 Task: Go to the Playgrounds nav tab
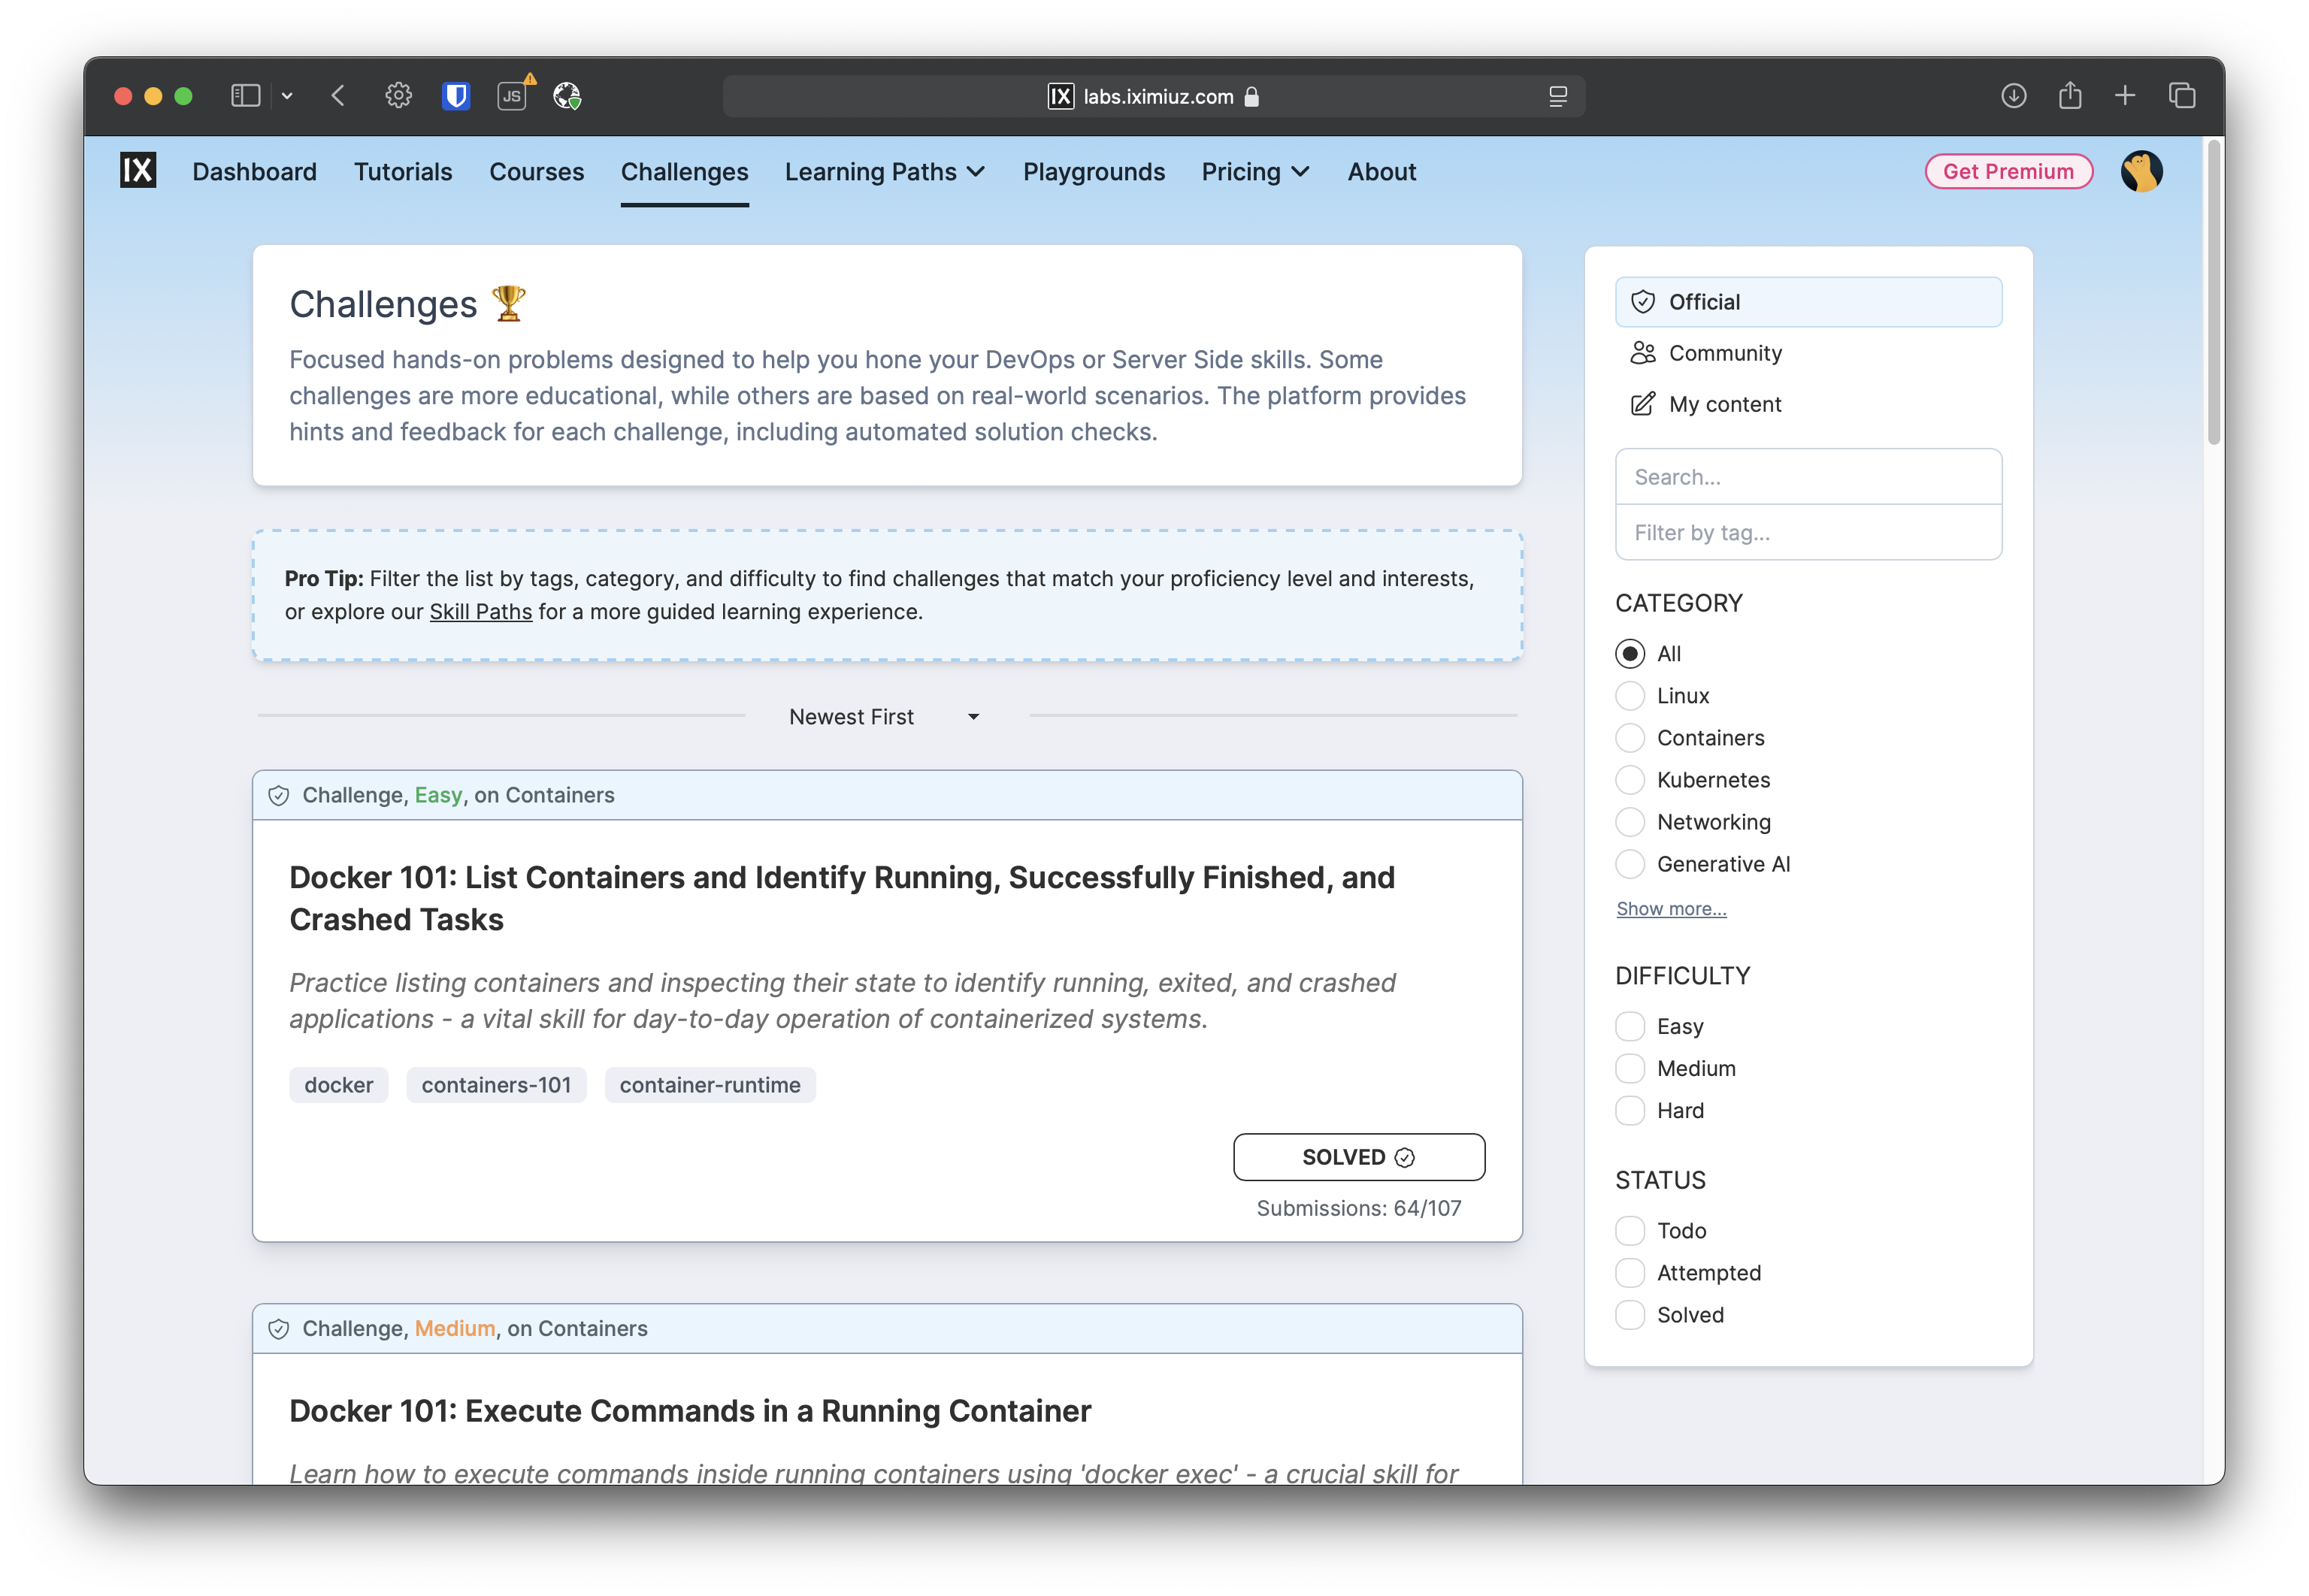[x=1093, y=172]
